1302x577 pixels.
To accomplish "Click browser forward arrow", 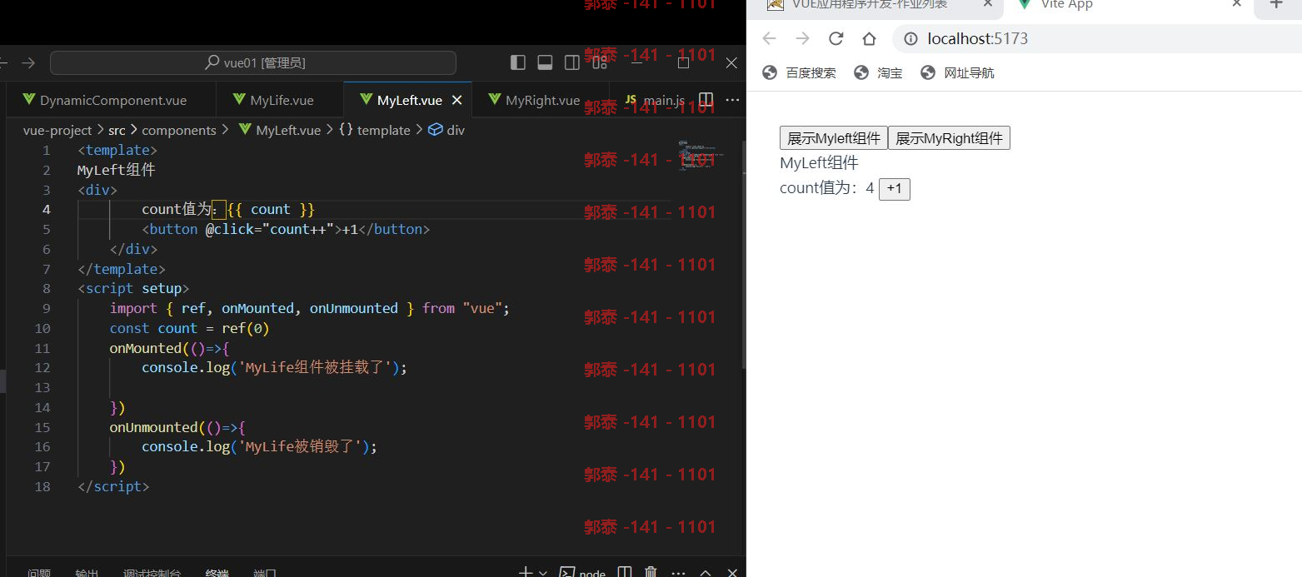I will 802,38.
